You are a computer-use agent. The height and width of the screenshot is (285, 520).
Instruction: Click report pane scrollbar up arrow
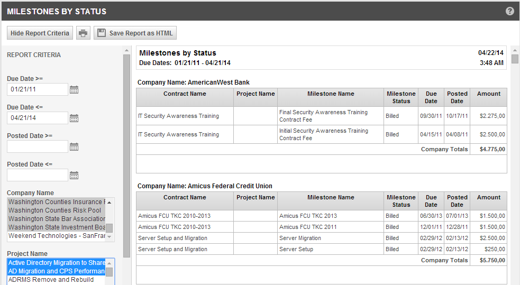click(515, 50)
